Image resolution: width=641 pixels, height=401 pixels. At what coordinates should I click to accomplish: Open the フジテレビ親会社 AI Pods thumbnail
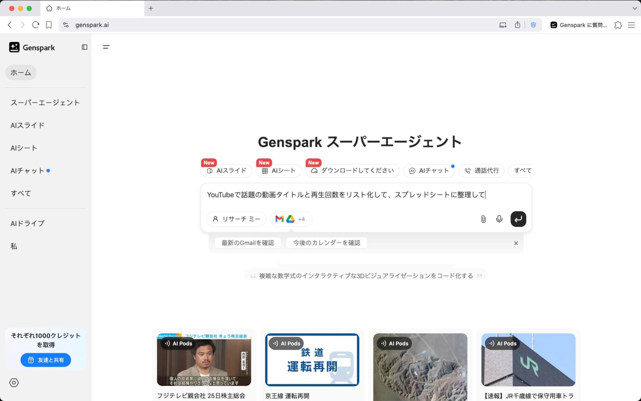click(x=204, y=360)
